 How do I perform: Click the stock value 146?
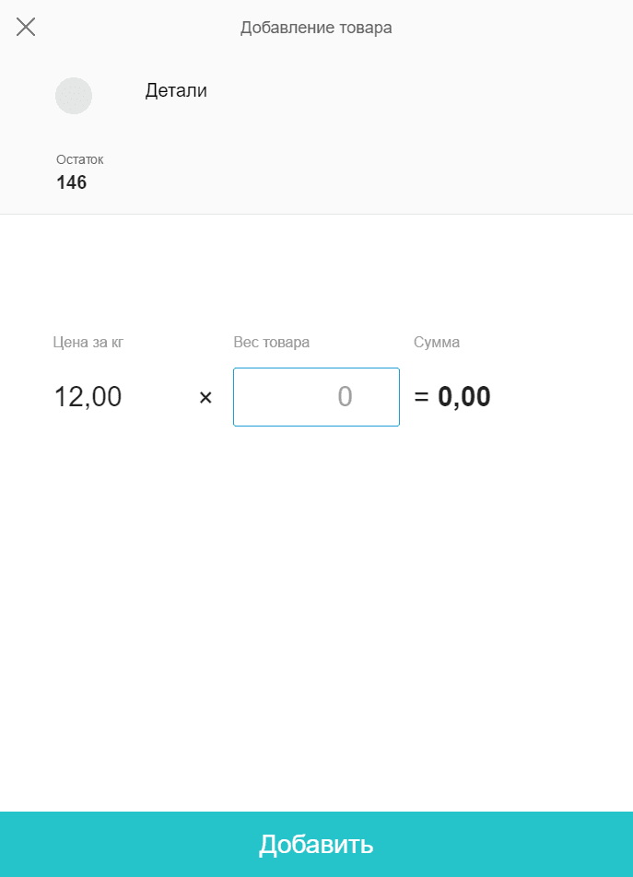(x=72, y=182)
